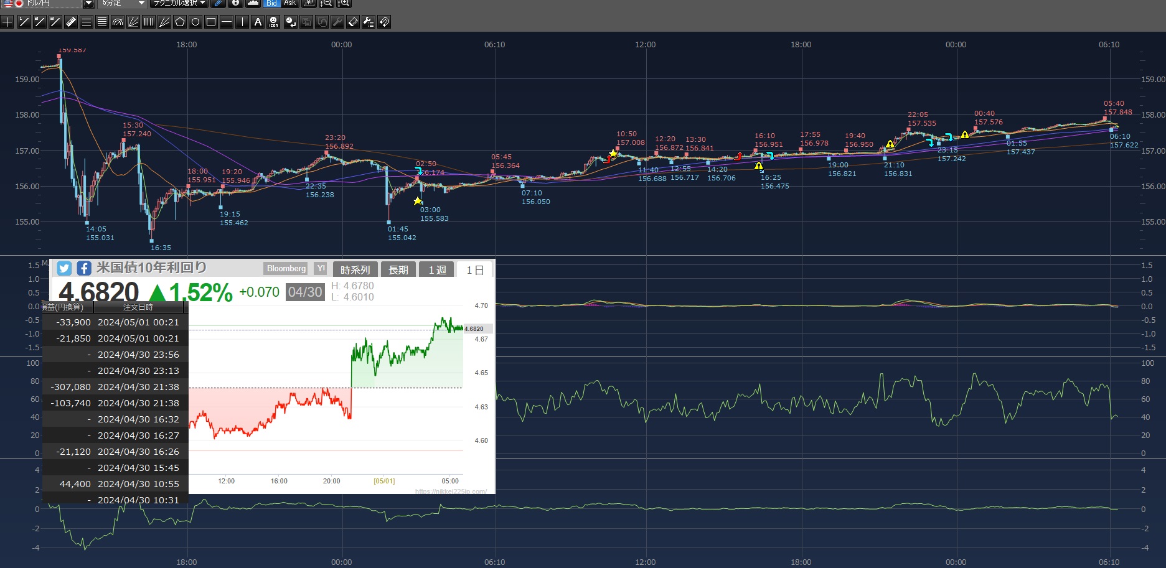This screenshot has width=1166, height=568.
Task: Switch to the 長期 tab
Action: (398, 269)
